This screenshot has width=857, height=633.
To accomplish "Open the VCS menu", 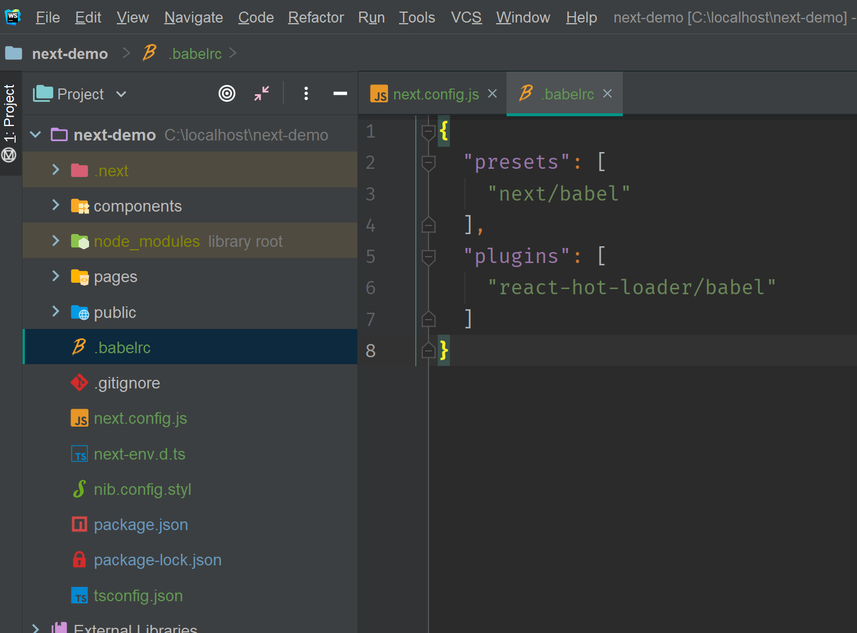I will pyautogui.click(x=466, y=17).
